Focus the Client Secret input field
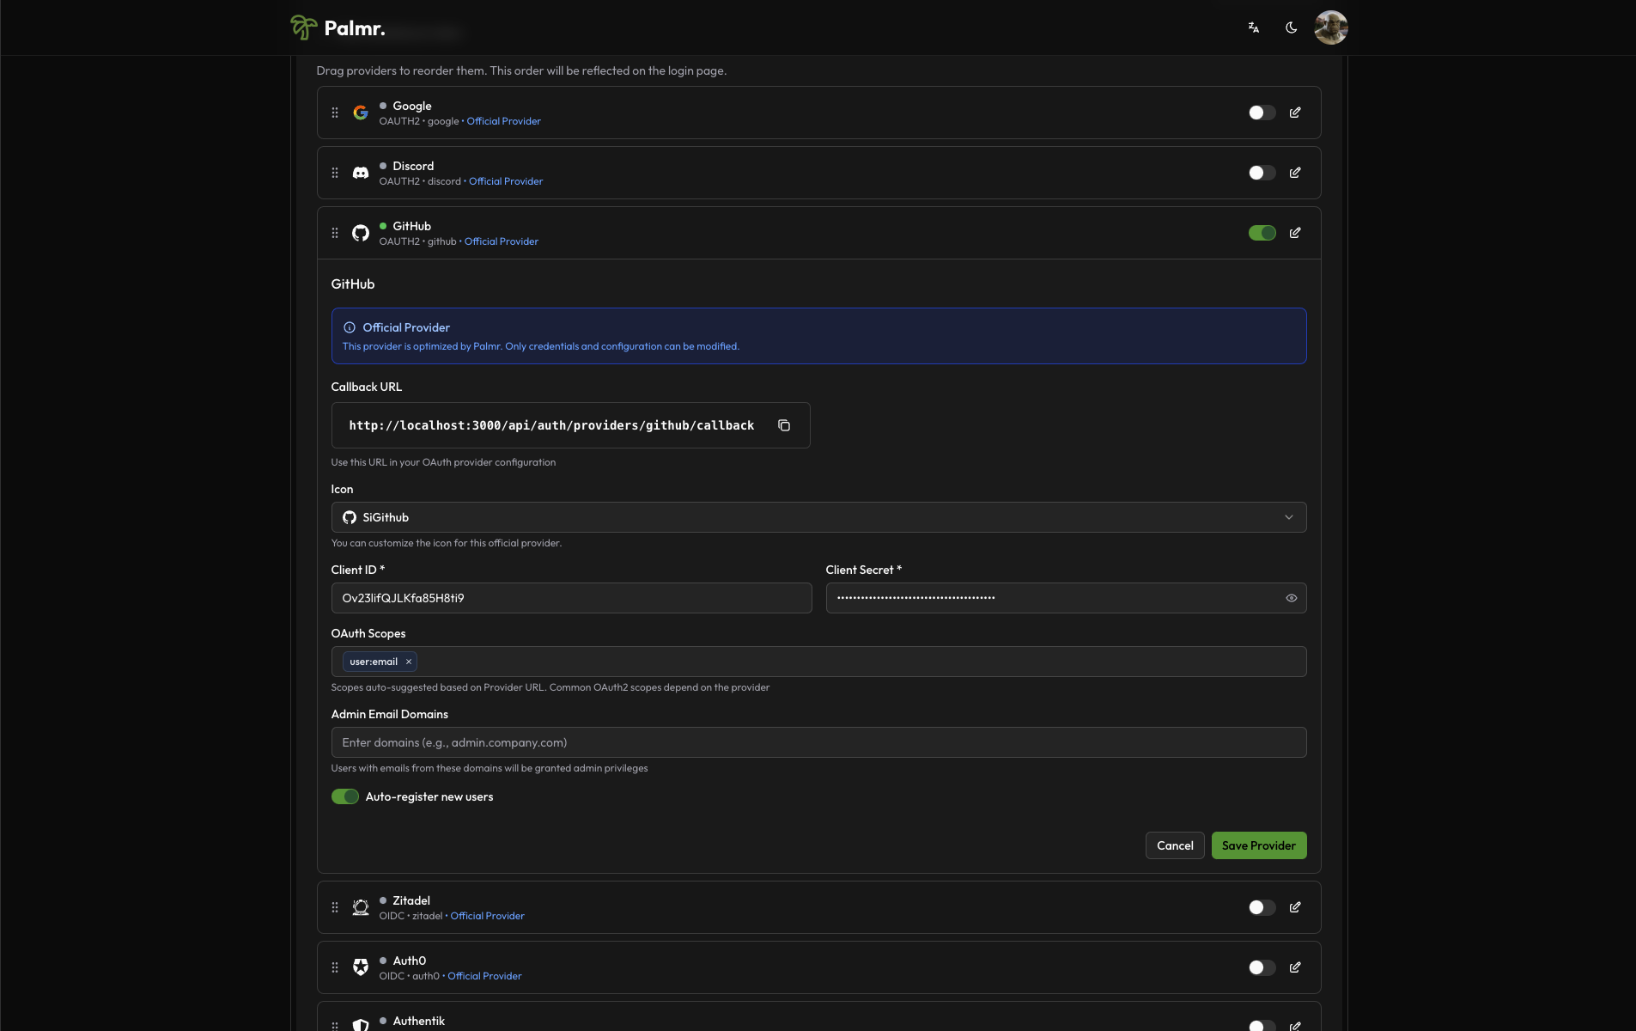Image resolution: width=1636 pixels, height=1031 pixels. (x=1066, y=598)
